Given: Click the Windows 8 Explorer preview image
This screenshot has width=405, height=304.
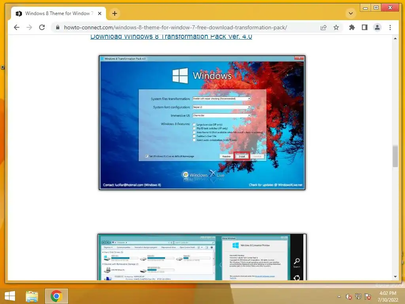Looking at the screenshot, I should click(x=202, y=257).
